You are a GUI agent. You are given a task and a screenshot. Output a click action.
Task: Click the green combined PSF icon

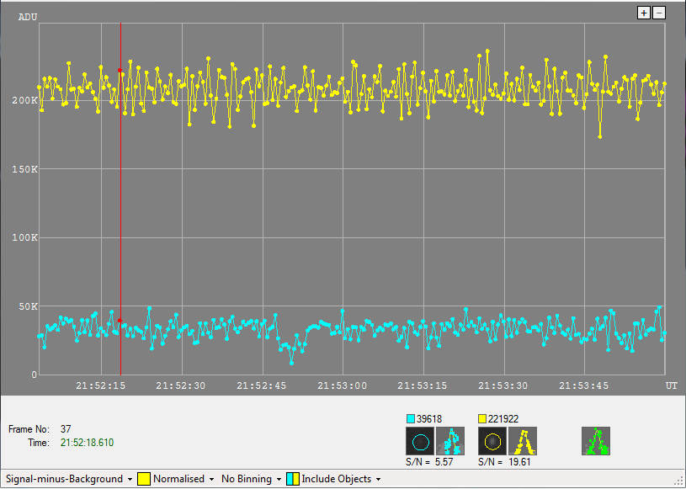[x=596, y=441]
